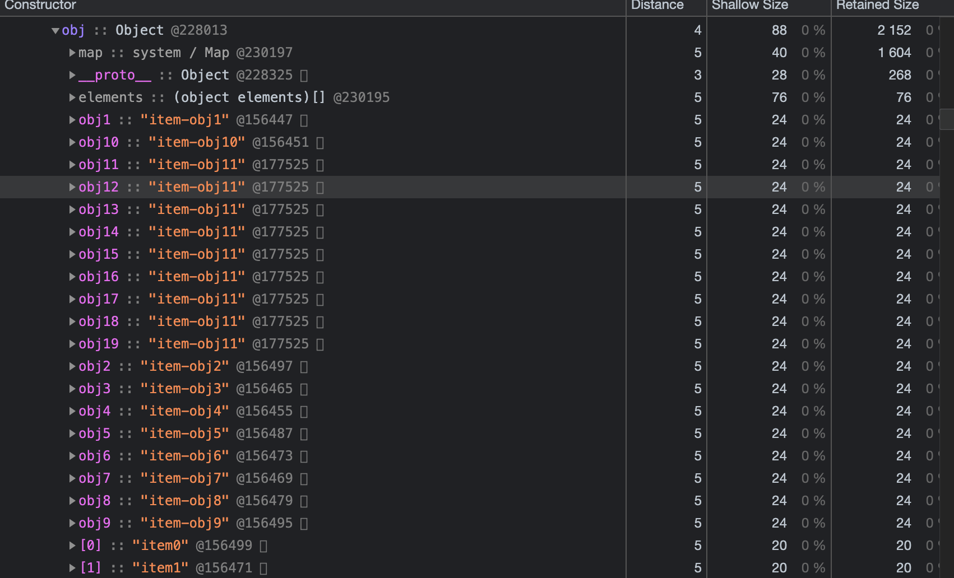Click the square icon after @156499
The width and height of the screenshot is (954, 578).
pos(263,546)
